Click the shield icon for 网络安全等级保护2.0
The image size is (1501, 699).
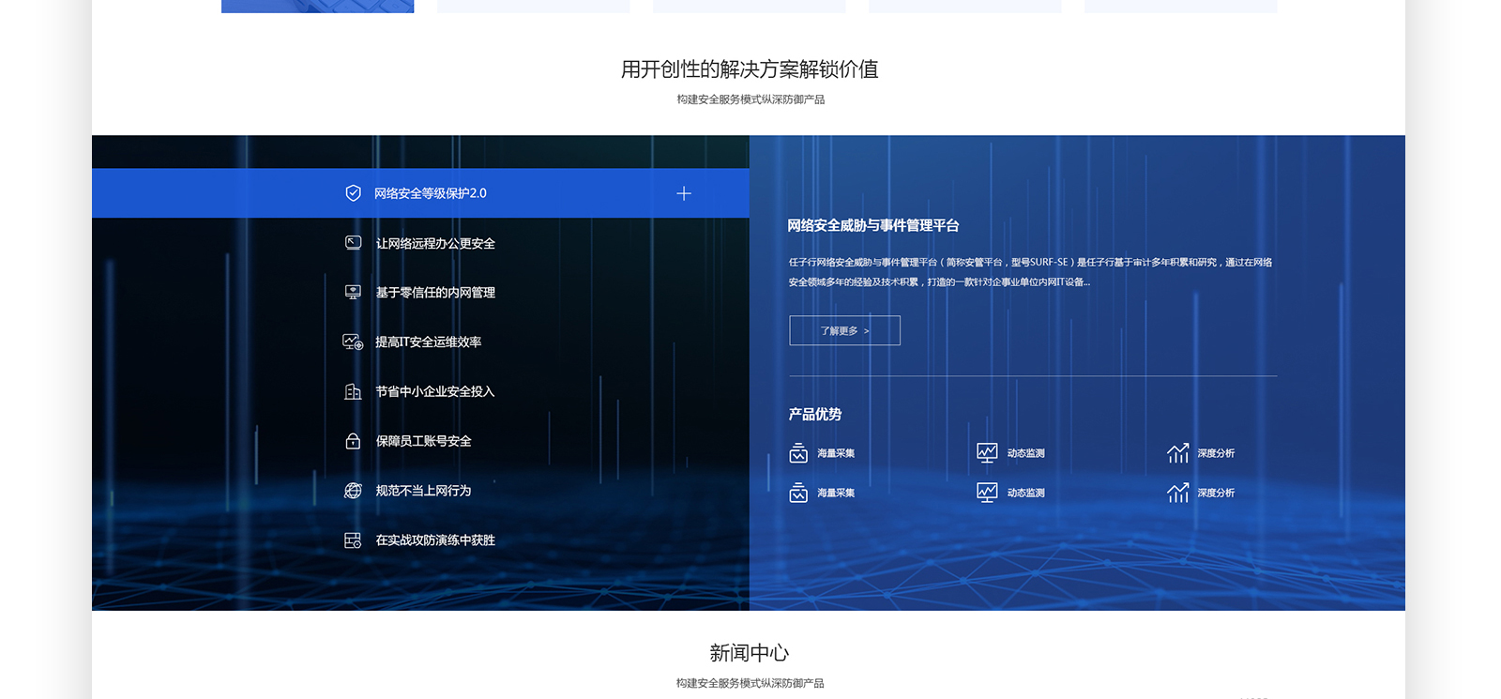353,193
